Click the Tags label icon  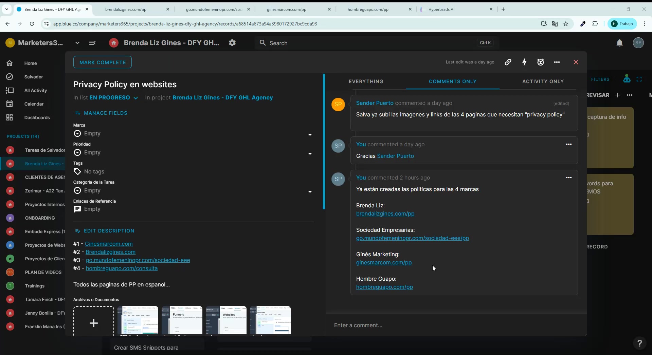77,171
